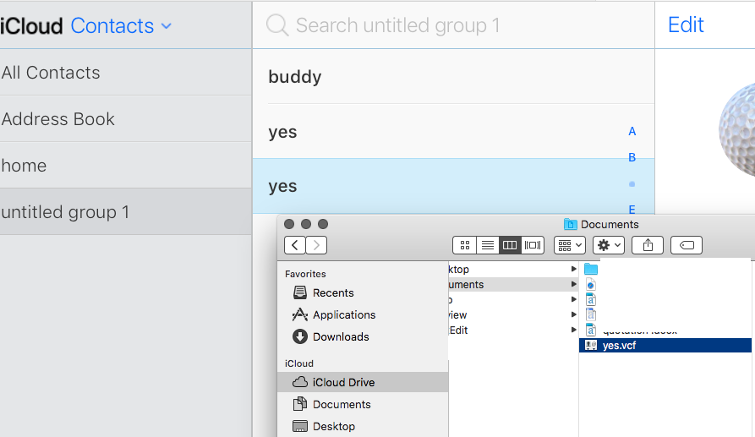Switch Finder to icon view
Screen dimensions: 755x437
pyautogui.click(x=465, y=245)
